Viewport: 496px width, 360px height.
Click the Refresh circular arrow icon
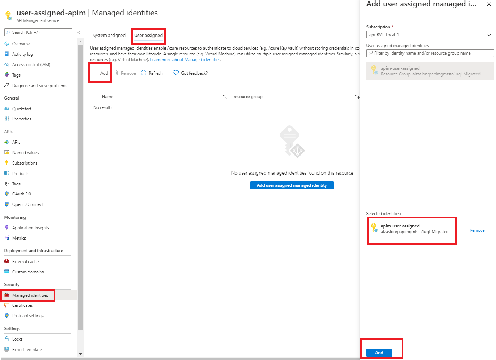[144, 73]
